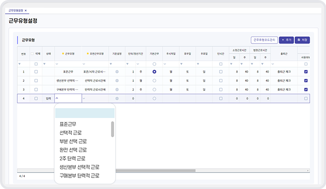
Task: Choose 2주 탄력 근로 from dropdown list
Action: coord(72,158)
